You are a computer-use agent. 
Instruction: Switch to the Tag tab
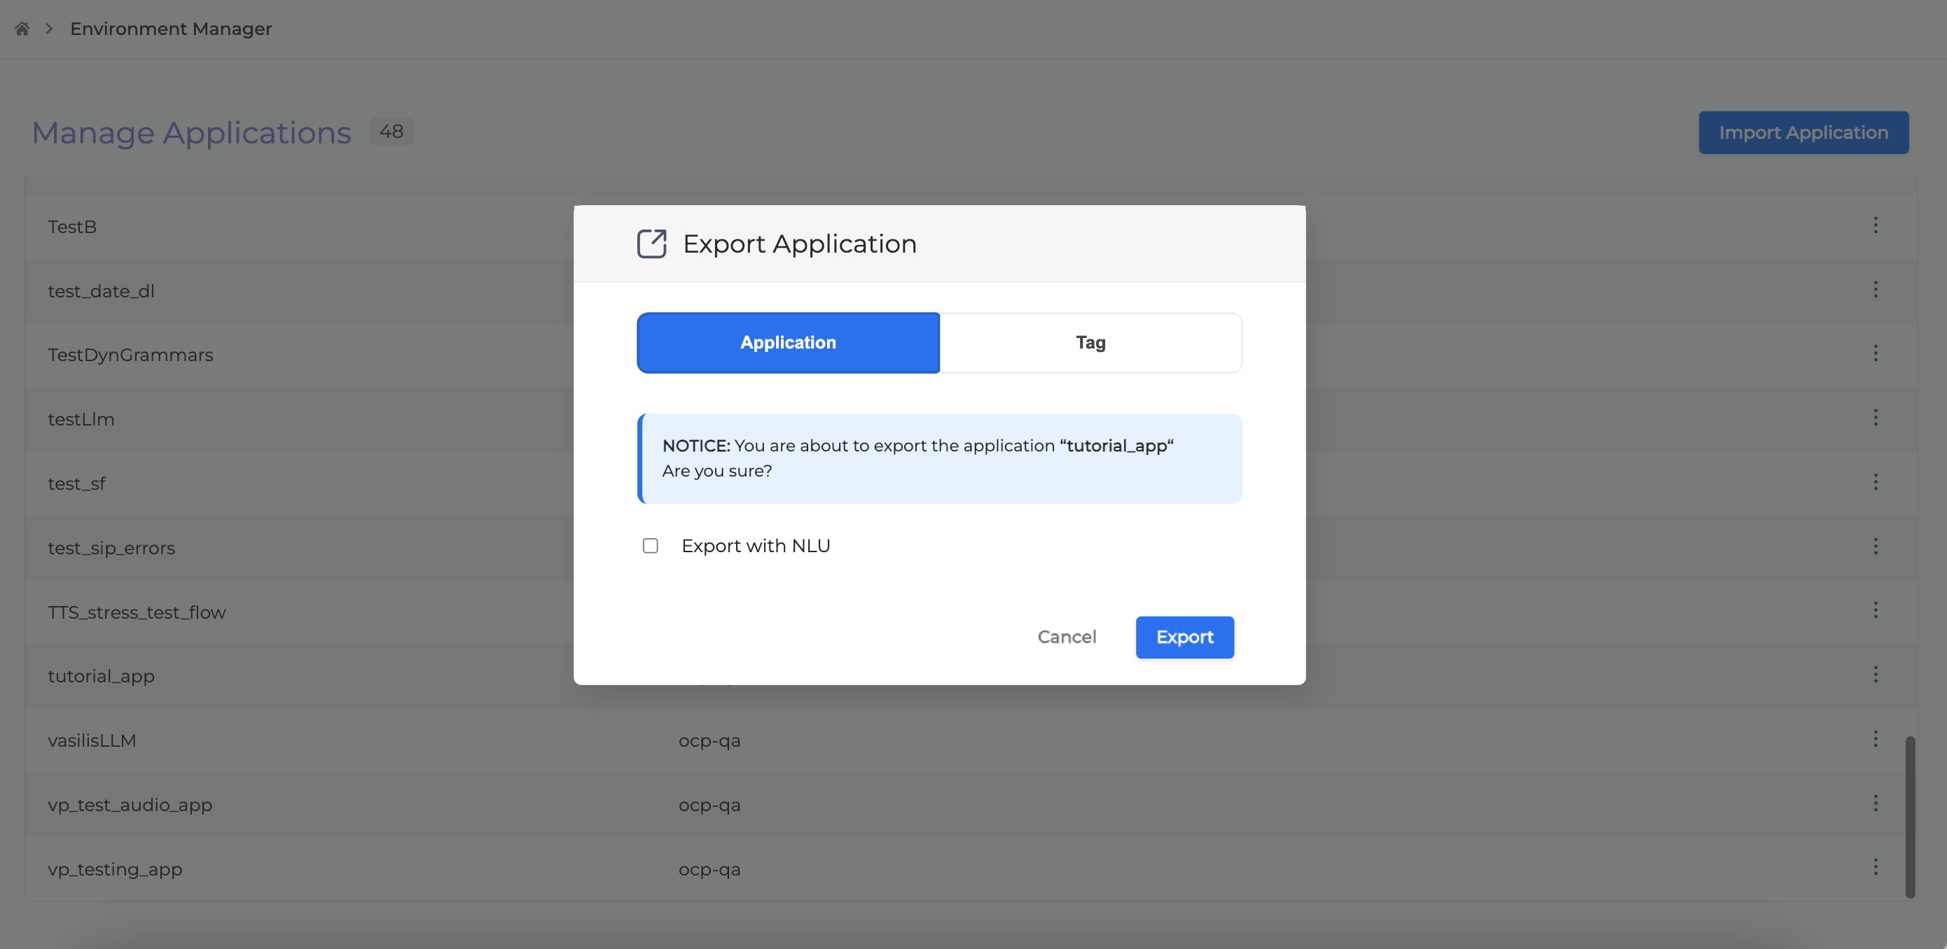(x=1090, y=343)
